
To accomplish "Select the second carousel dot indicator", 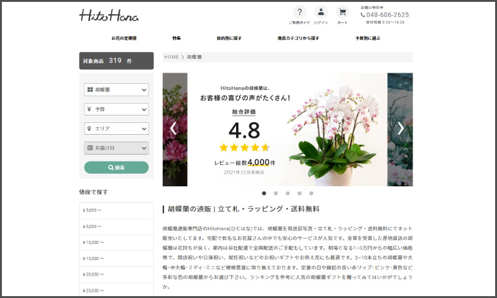I will [x=276, y=193].
